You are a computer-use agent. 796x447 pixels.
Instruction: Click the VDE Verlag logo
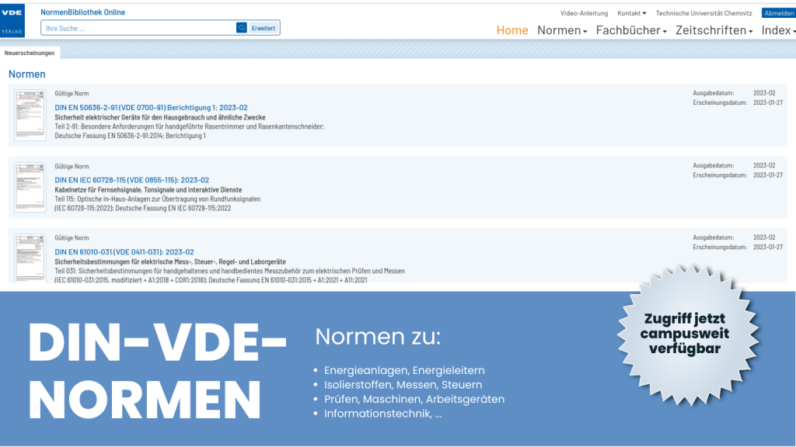(x=12, y=21)
